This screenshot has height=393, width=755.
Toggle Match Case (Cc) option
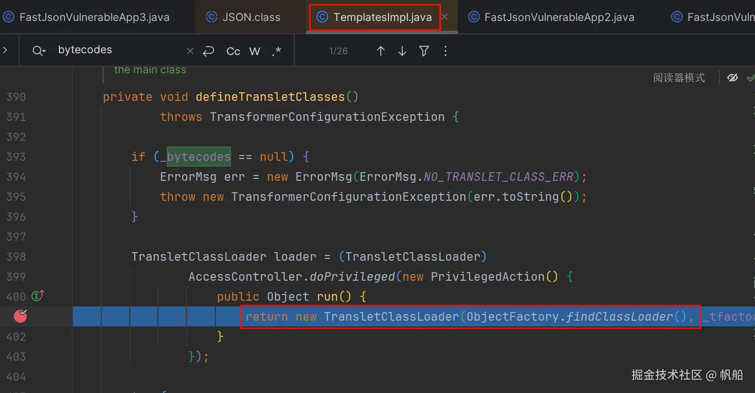tap(233, 51)
